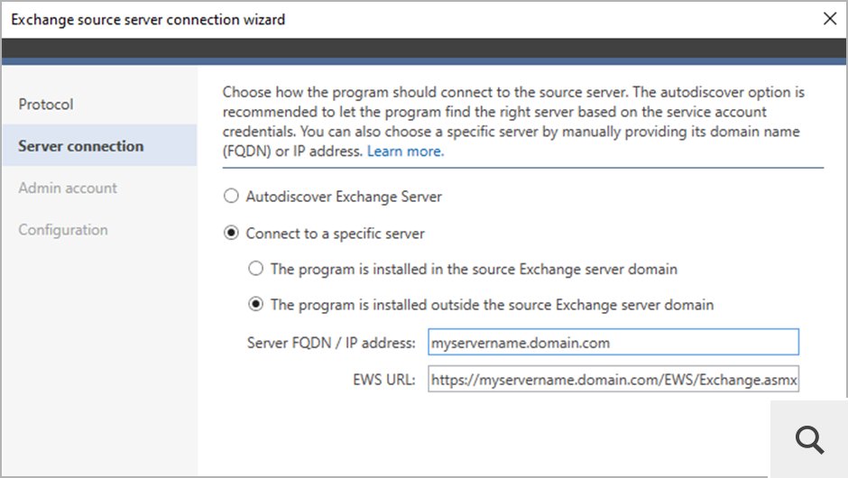Viewport: 848px width, 478px height.
Task: Click the "EWS URL:" label
Action: 384,381
